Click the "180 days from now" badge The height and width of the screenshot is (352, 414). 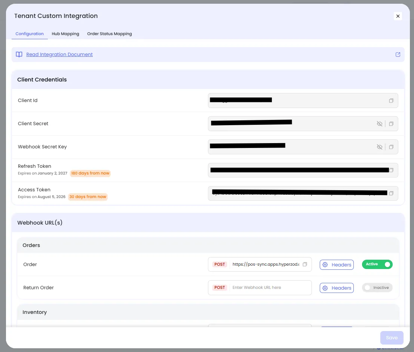(90, 173)
